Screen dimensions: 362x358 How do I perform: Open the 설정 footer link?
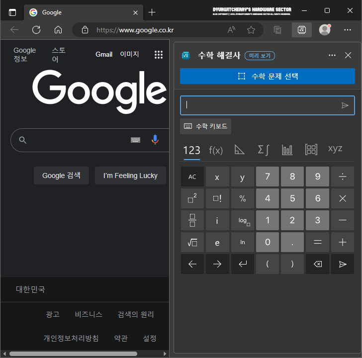(150, 339)
